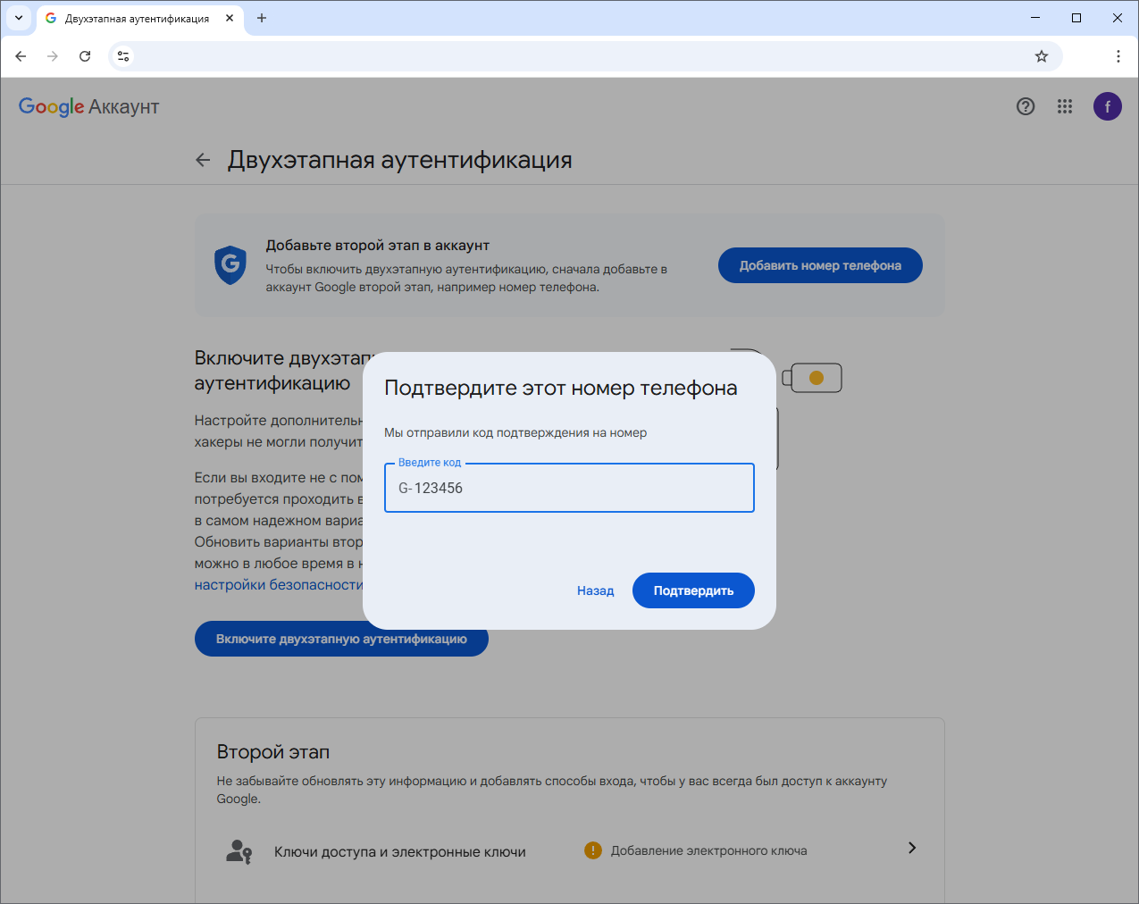This screenshot has height=904, width=1139.
Task: Open a new browser tab with the plus
Action: pyautogui.click(x=262, y=18)
